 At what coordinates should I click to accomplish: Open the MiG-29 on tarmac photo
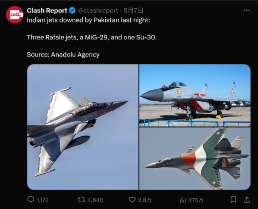pos(195,95)
